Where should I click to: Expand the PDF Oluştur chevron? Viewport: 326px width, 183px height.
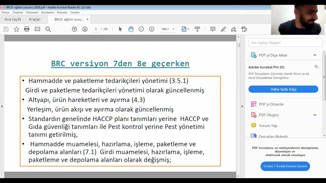315,115
